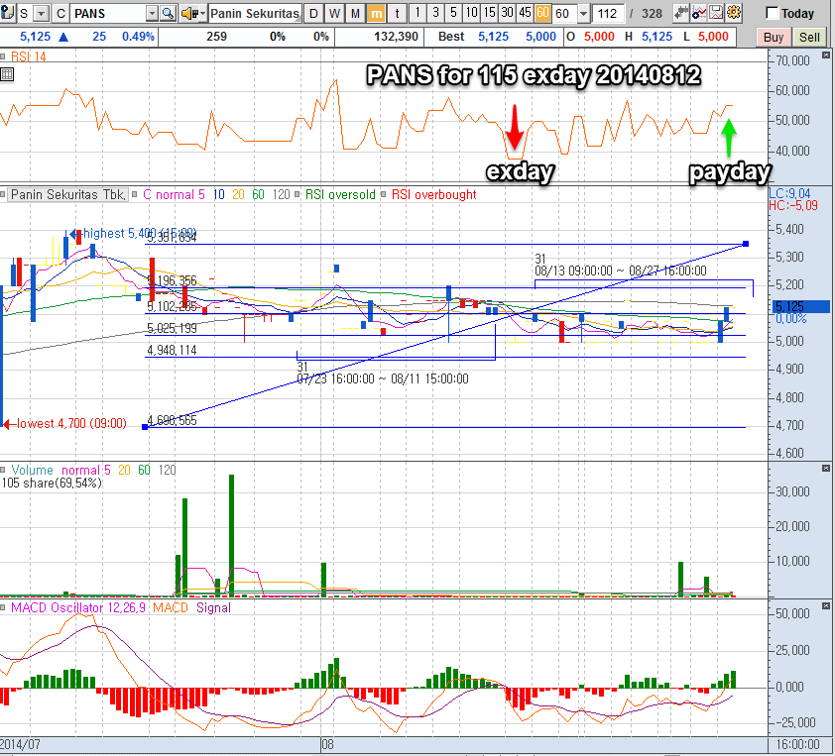The width and height of the screenshot is (835, 756).
Task: Open the S market type dropdown
Action: [x=42, y=13]
